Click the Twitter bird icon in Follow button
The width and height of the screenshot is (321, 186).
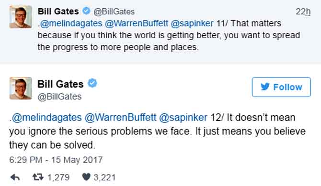[x=265, y=87]
